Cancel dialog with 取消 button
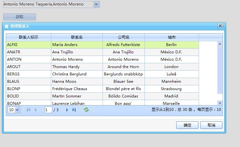The height and width of the screenshot is (147, 240). (211, 125)
